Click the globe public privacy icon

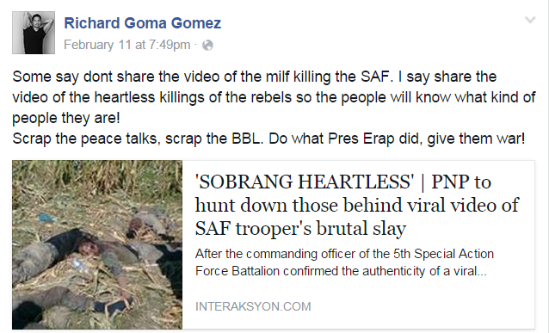click(x=207, y=46)
